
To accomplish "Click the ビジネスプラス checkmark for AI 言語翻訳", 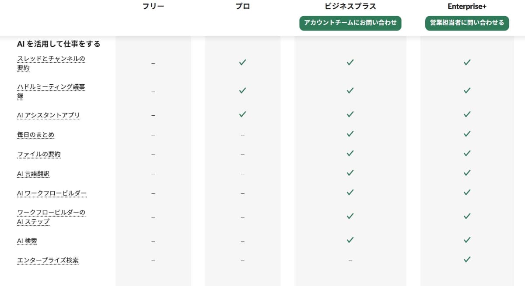I will coord(350,172).
